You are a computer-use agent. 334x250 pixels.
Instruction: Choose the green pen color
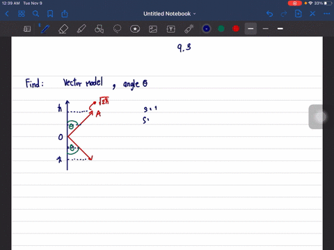tap(221, 28)
